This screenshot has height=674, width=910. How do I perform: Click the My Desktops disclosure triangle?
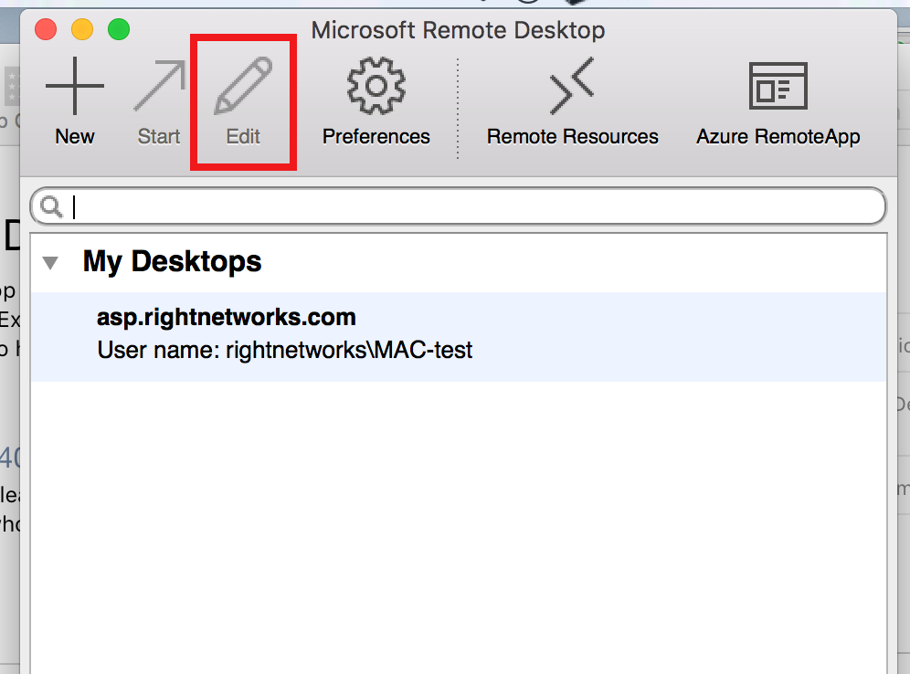pos(50,262)
